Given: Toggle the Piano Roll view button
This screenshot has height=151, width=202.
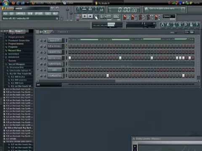Looking at the screenshot, I should [90, 9].
